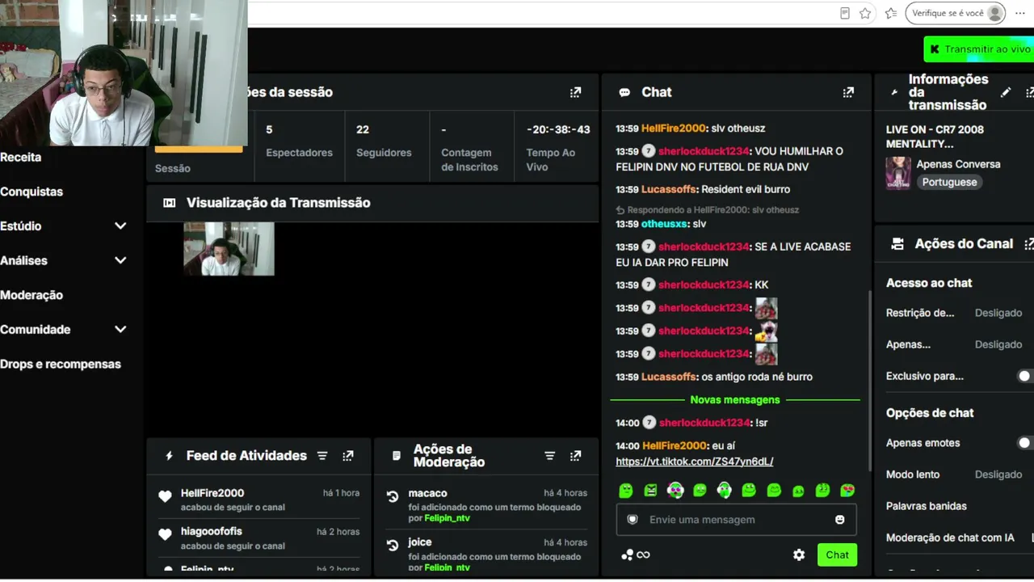Focus the Envie uma mensagem input field
Viewport: 1034px width, 582px height.
pyautogui.click(x=735, y=520)
